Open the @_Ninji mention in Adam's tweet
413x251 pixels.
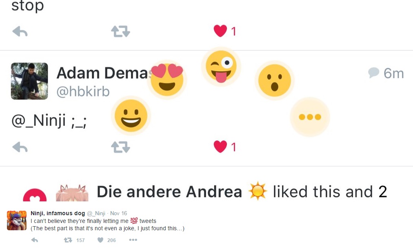(38, 121)
